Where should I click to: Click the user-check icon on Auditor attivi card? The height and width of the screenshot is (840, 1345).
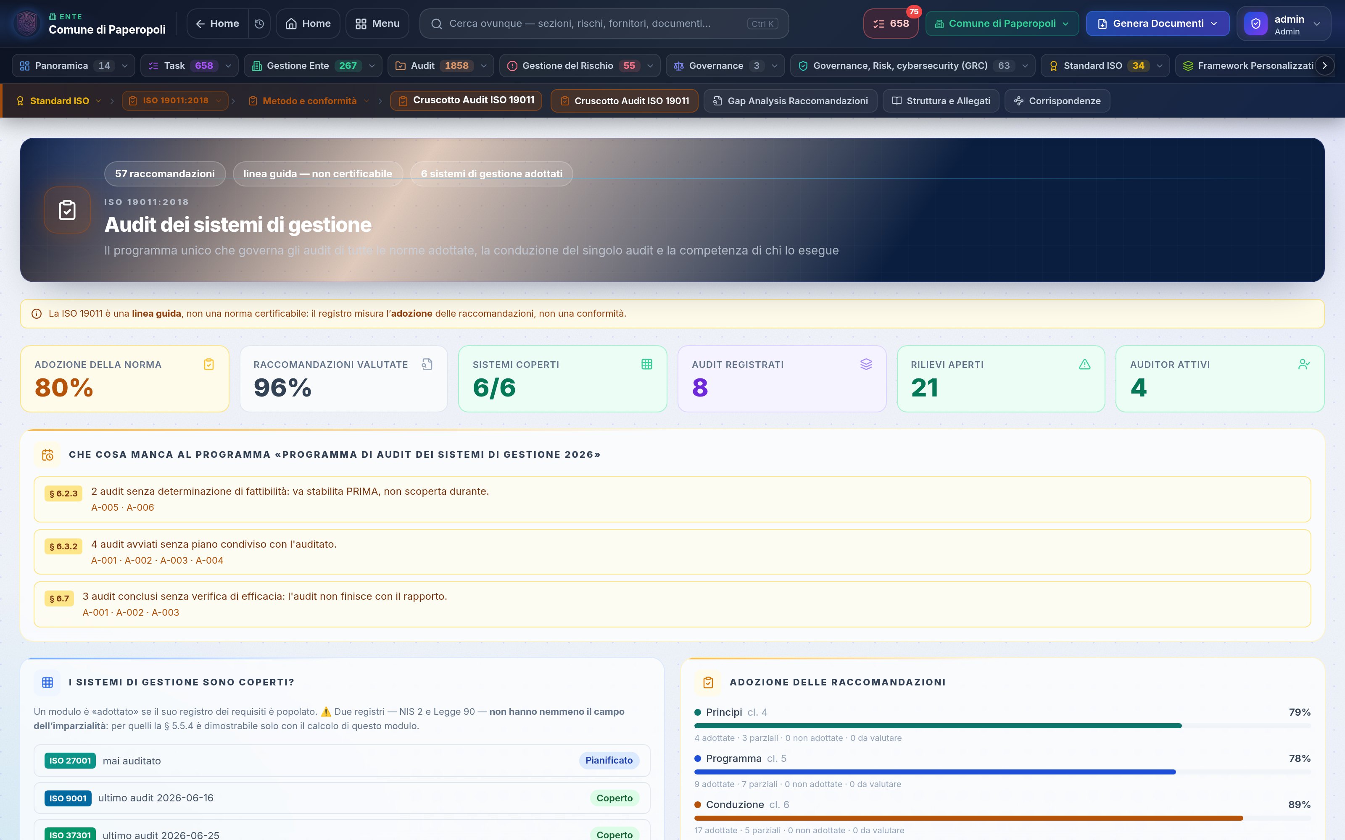point(1304,365)
